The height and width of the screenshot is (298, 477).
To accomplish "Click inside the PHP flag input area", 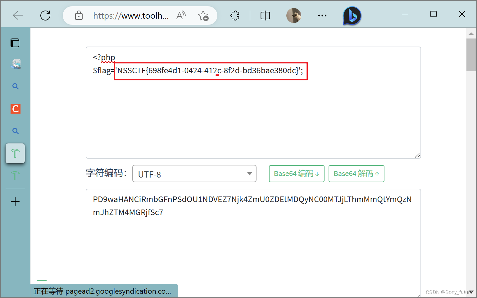I will click(x=253, y=102).
